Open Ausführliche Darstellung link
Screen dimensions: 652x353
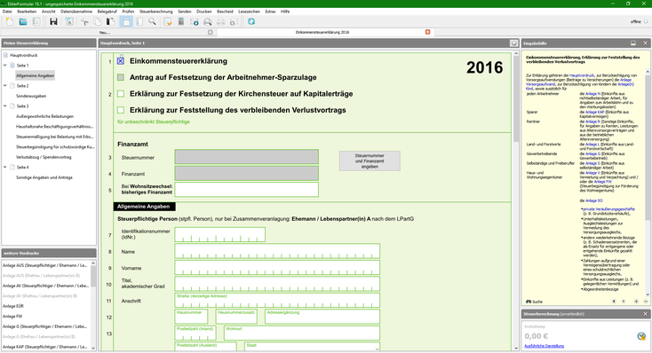coord(544,346)
